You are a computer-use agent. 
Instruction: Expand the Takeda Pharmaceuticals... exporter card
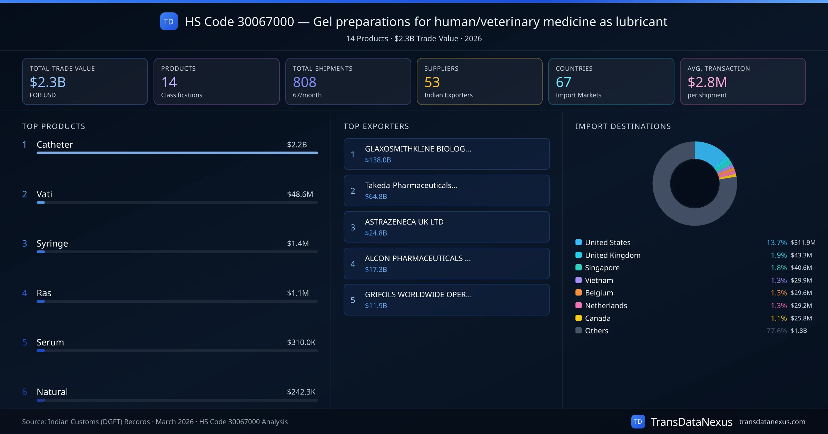446,190
